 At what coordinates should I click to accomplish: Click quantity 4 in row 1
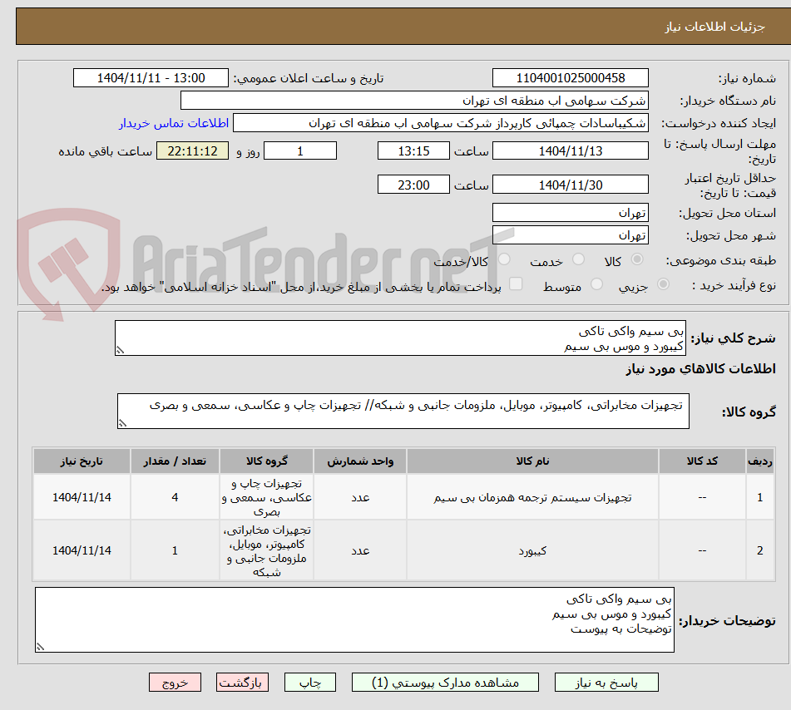coord(175,497)
